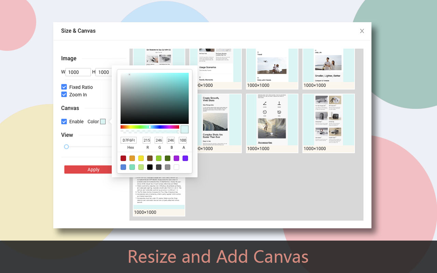The width and height of the screenshot is (437, 273).
Task: Pick the bright lime green preset swatch
Action: pyautogui.click(x=159, y=158)
